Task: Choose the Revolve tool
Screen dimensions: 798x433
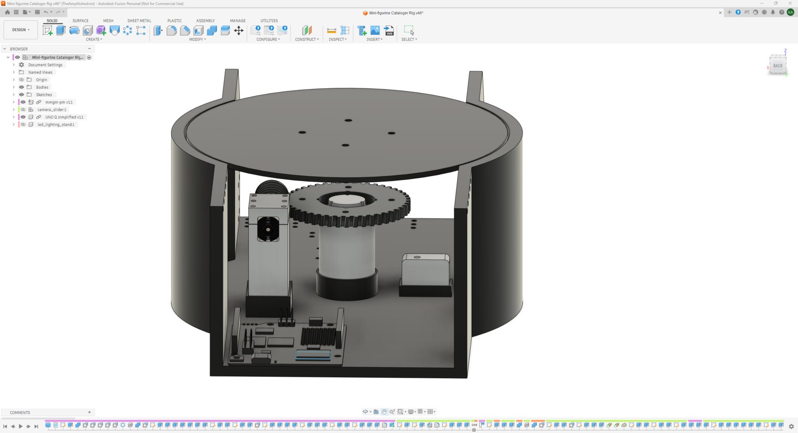Action: [x=74, y=30]
